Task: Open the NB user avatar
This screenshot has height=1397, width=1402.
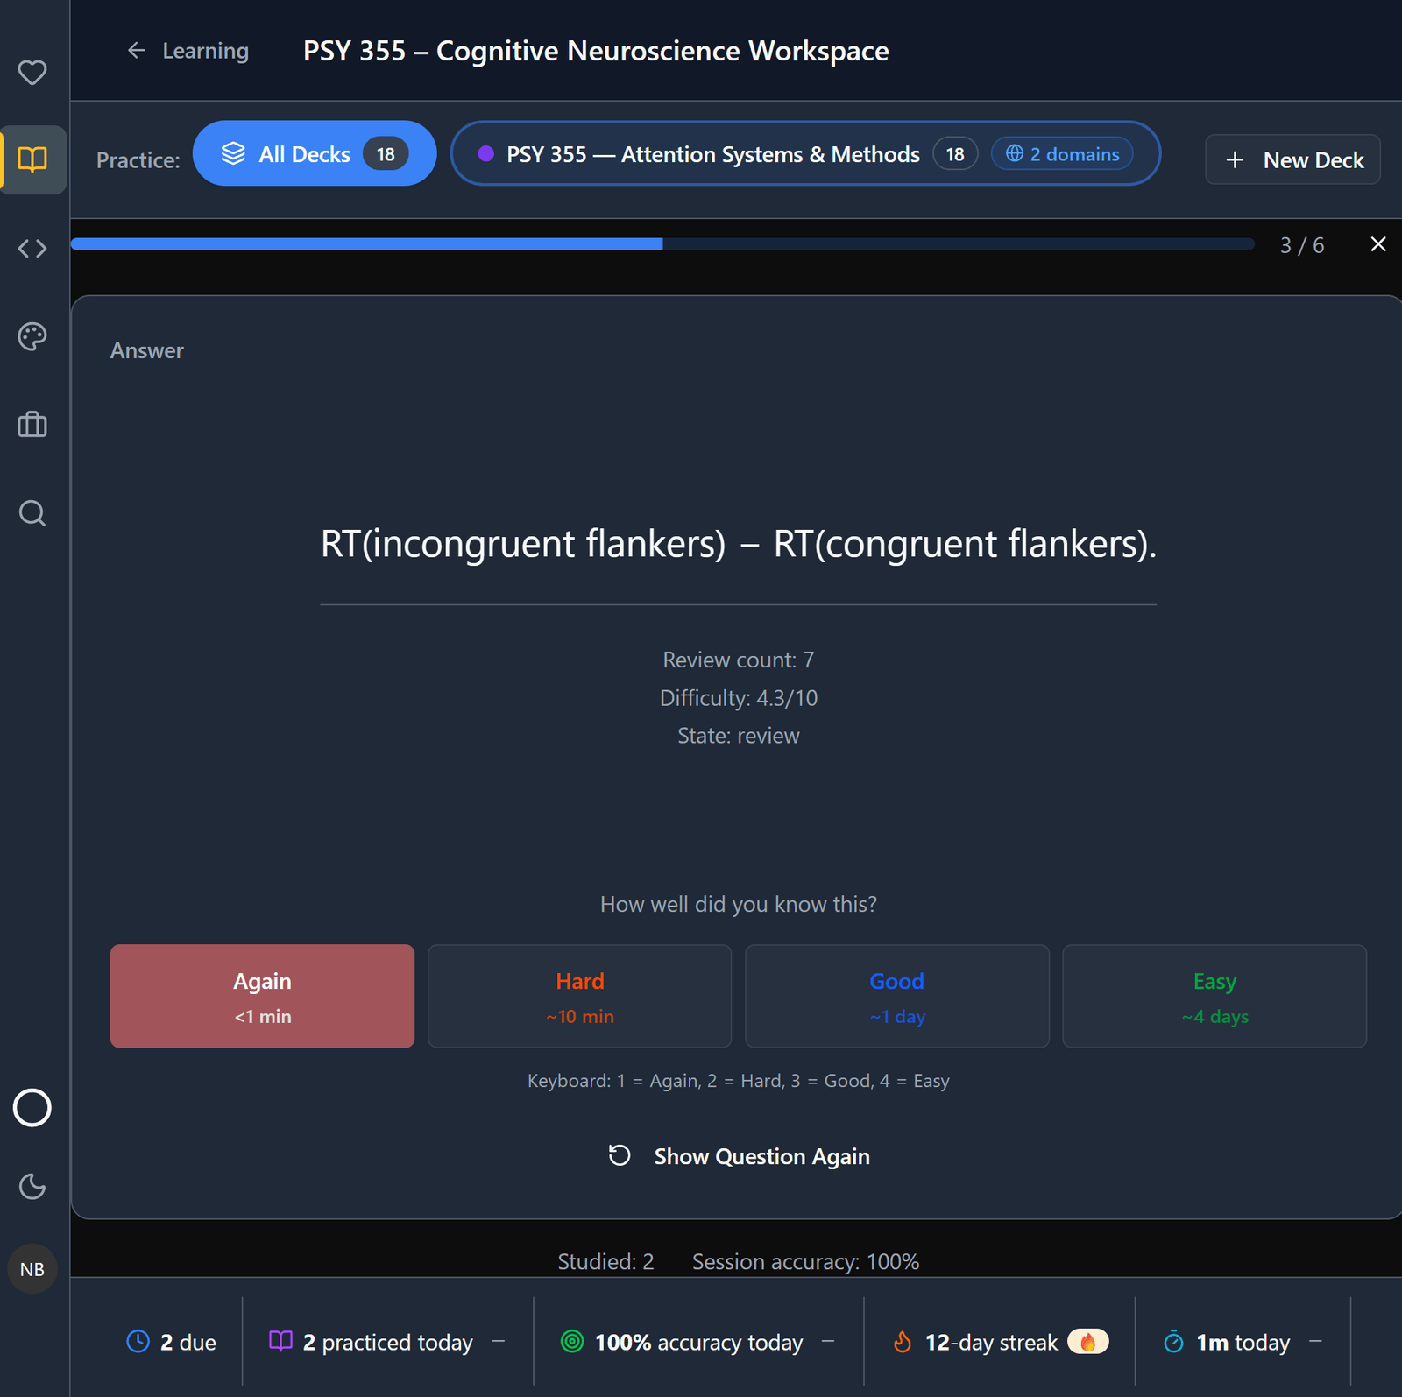Action: coord(32,1269)
